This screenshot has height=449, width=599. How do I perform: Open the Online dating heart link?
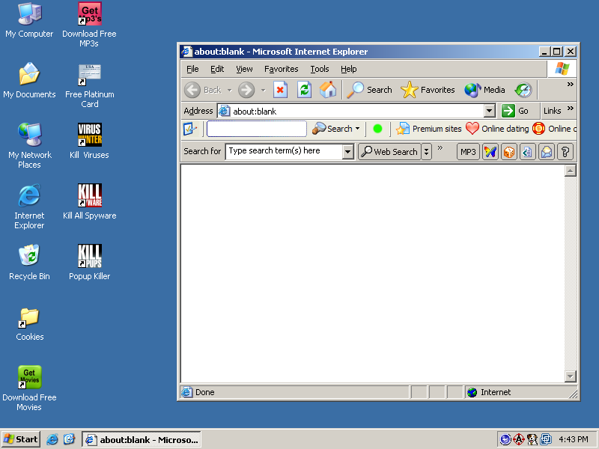coord(497,129)
